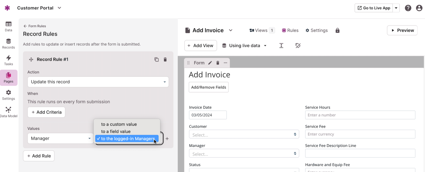The image size is (425, 172).
Task: Click the Add Criteria button
Action: (46, 112)
